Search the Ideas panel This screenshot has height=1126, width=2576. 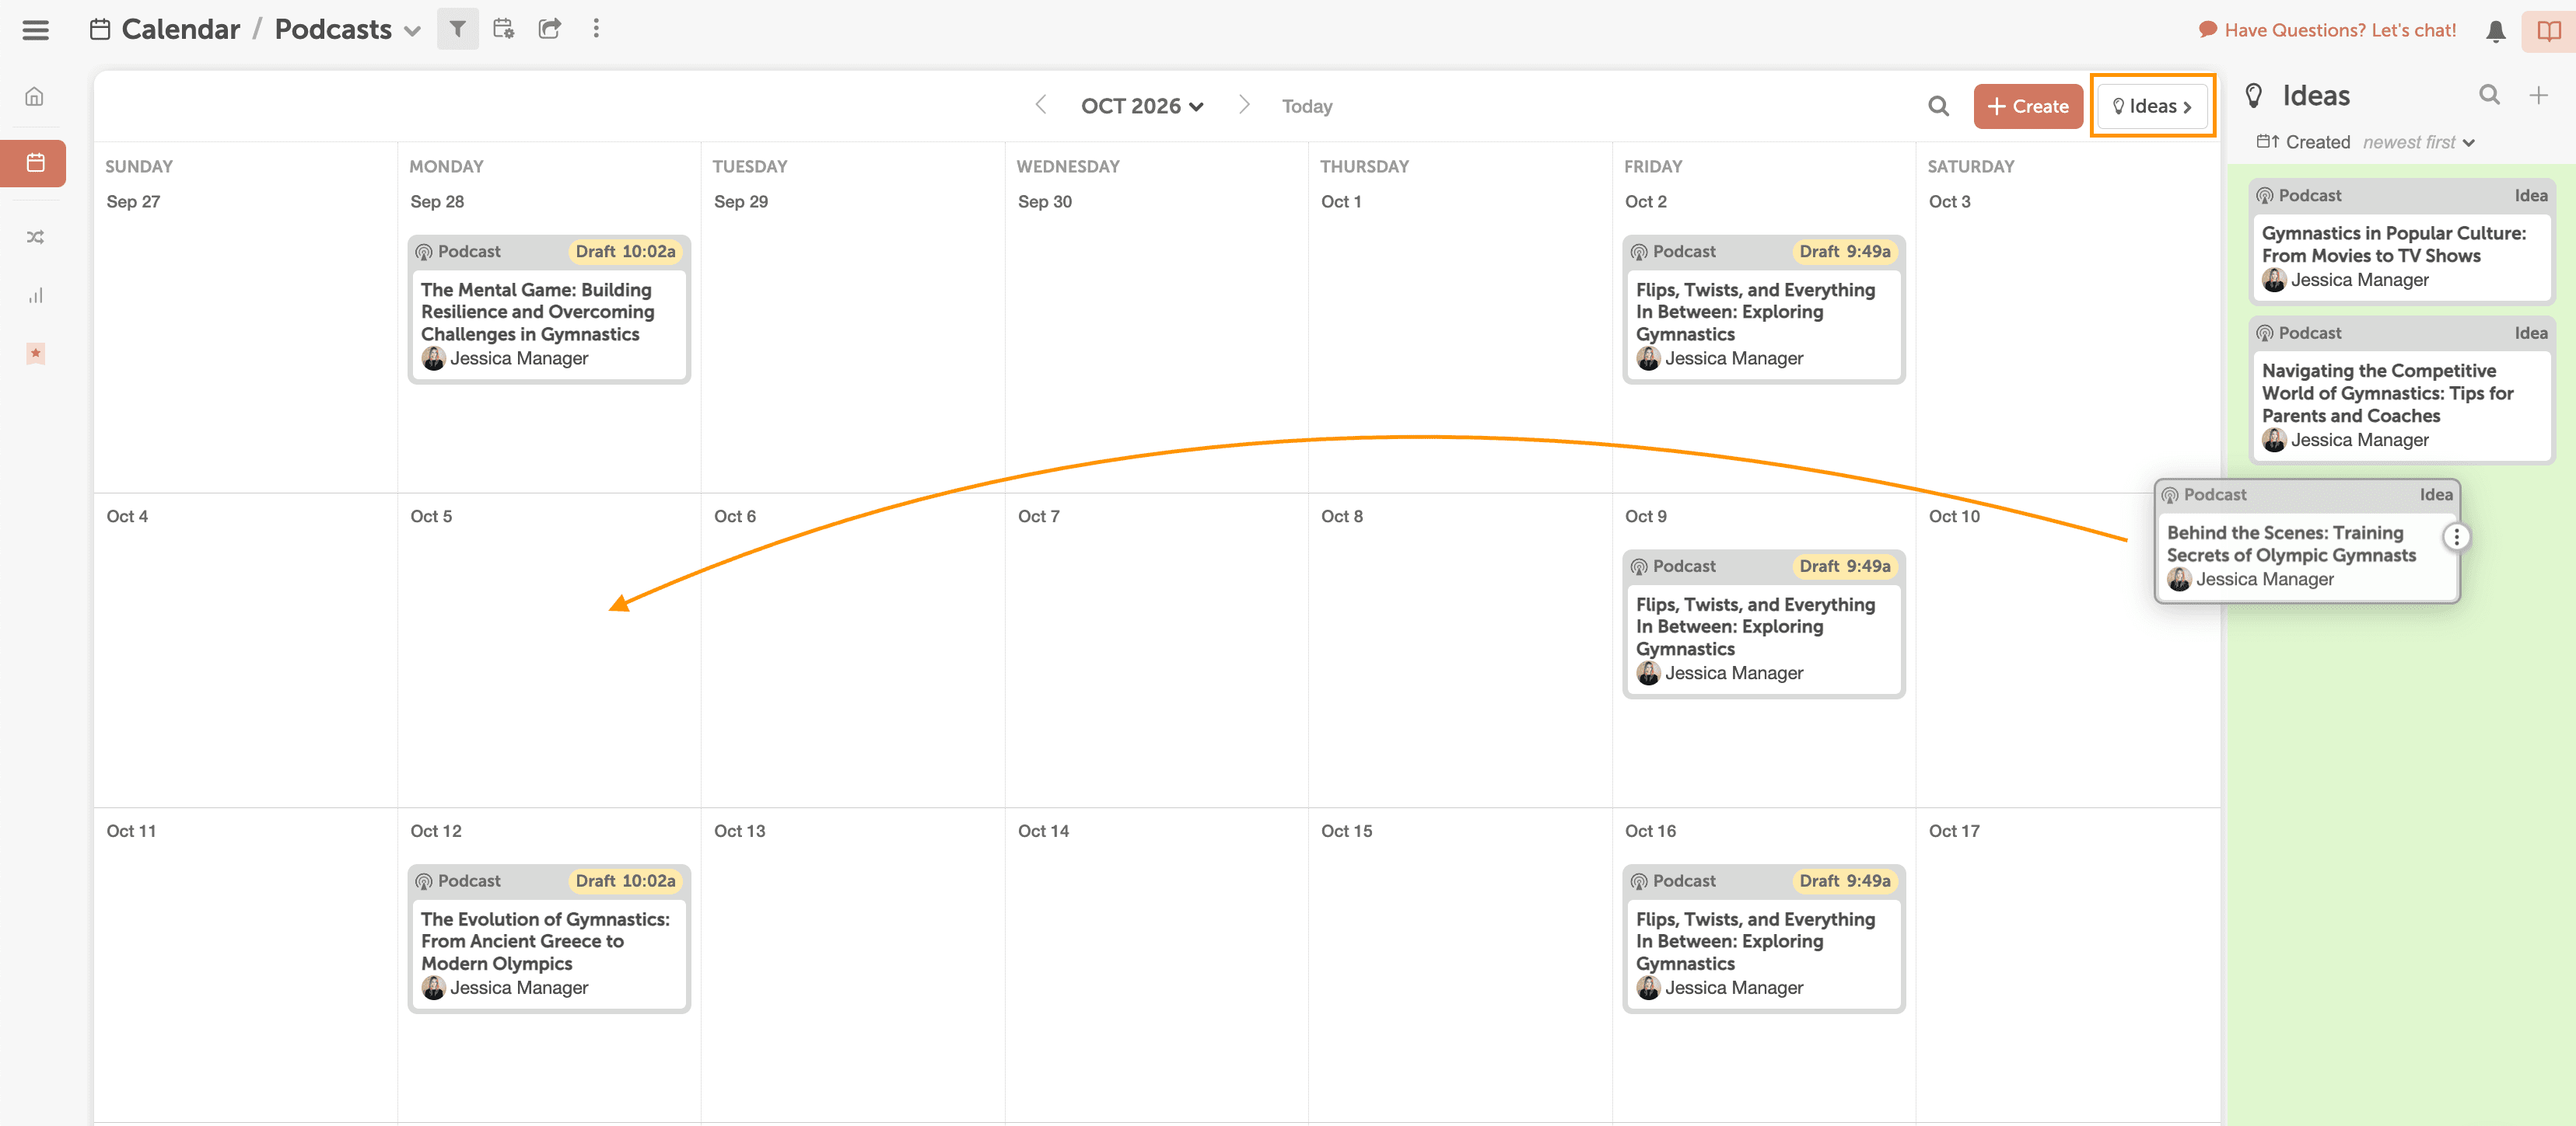(x=2489, y=95)
